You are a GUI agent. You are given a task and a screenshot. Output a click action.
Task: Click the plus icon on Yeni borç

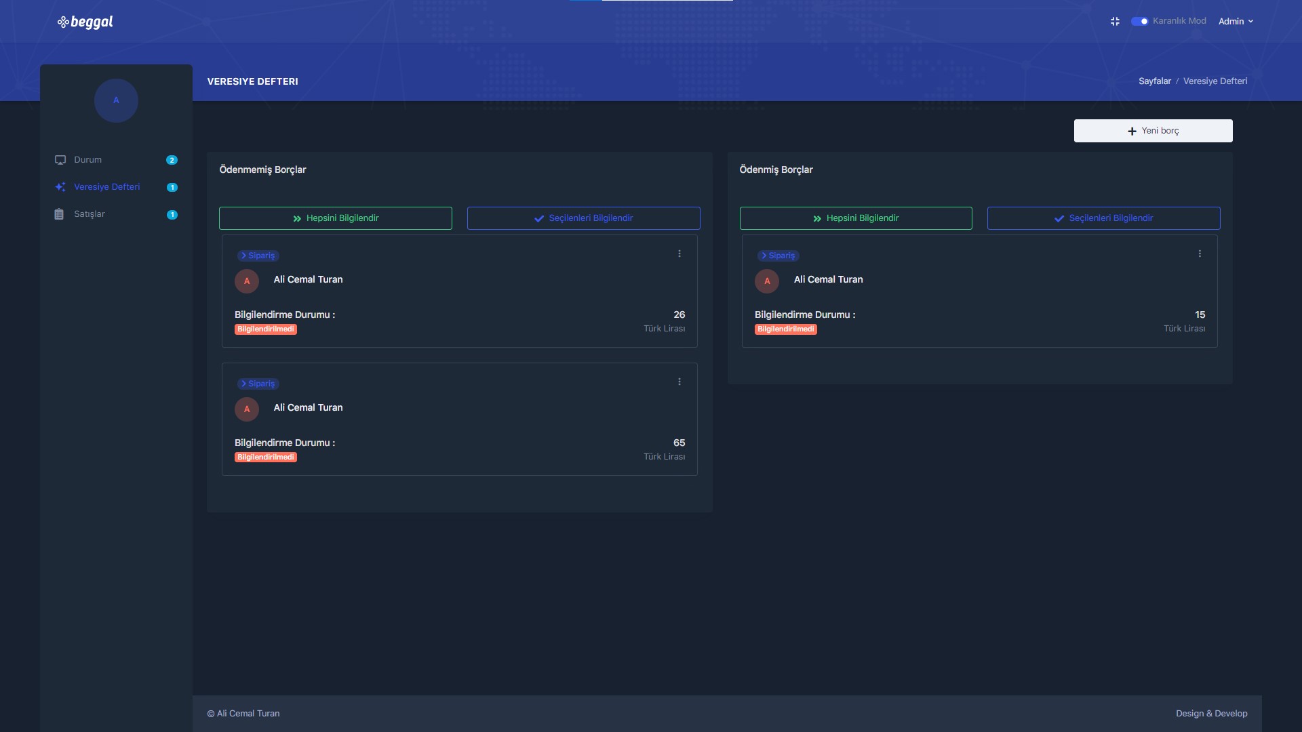(1132, 131)
